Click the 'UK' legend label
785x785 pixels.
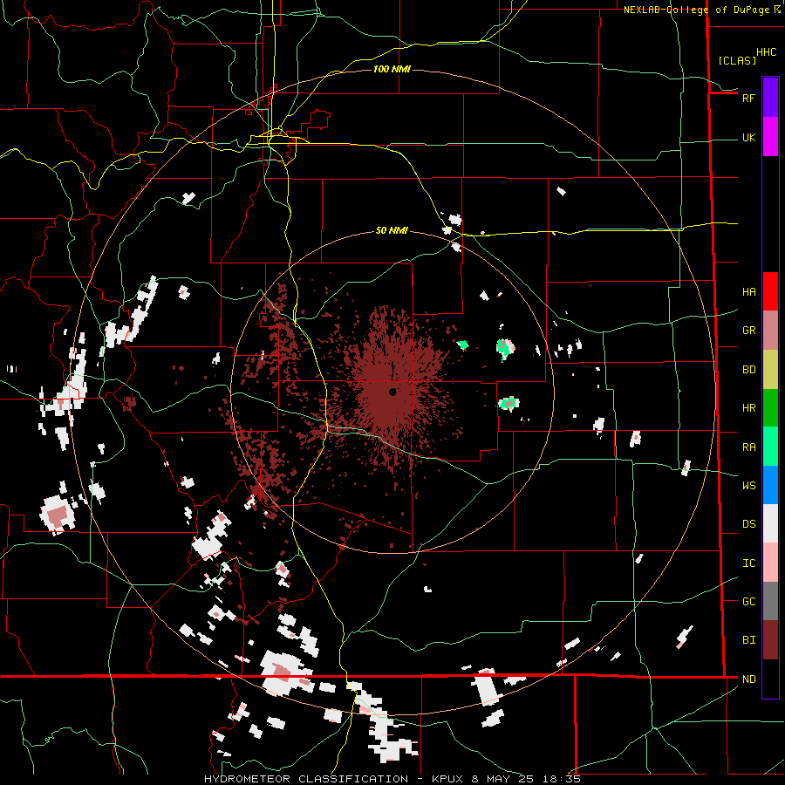point(748,138)
